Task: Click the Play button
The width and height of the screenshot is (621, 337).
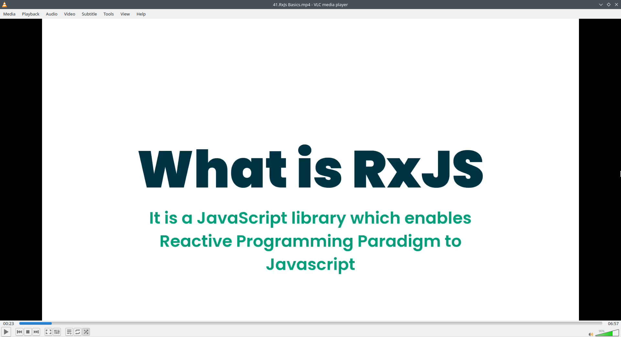Action: click(6, 332)
